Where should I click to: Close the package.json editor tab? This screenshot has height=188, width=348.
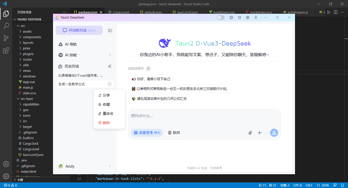coord(101,12)
